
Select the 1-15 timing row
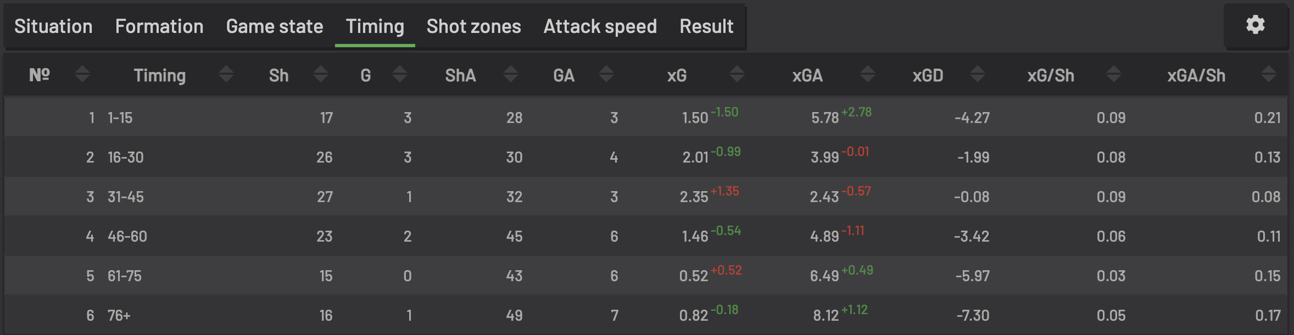tap(646, 117)
